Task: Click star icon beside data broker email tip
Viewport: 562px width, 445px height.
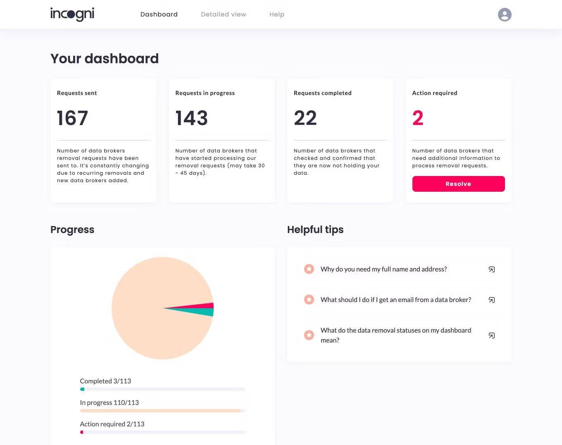Action: pos(309,300)
